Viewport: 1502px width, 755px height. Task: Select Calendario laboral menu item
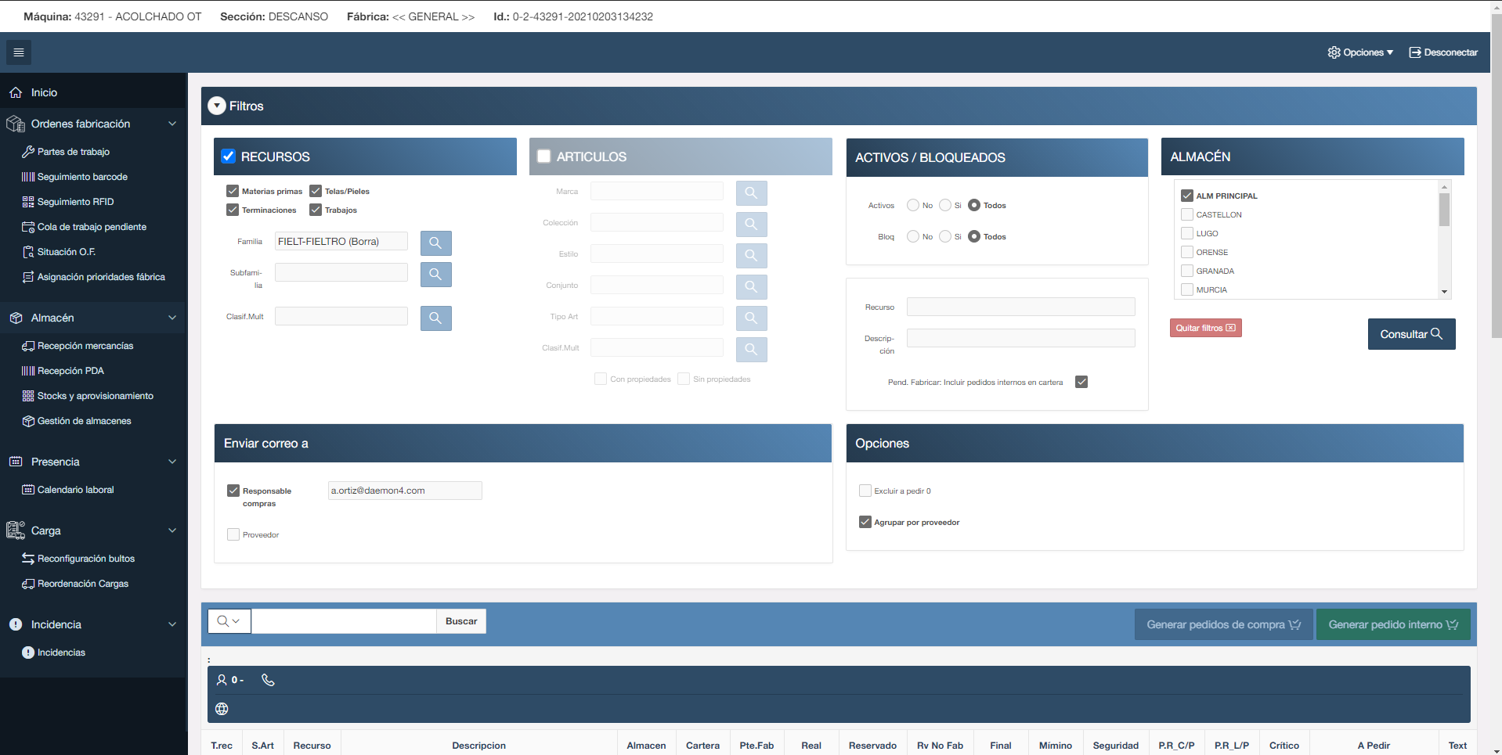pyautogui.click(x=74, y=489)
